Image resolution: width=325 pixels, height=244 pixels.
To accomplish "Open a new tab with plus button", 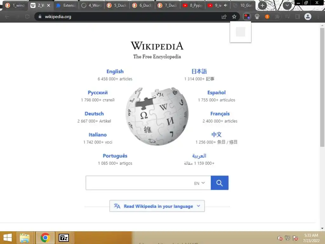I will (x=262, y=5).
